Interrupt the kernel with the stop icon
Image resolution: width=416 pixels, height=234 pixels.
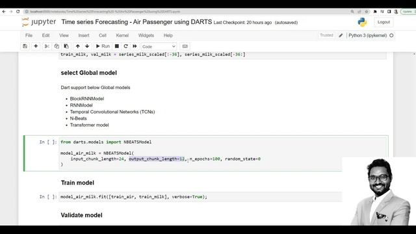117,46
